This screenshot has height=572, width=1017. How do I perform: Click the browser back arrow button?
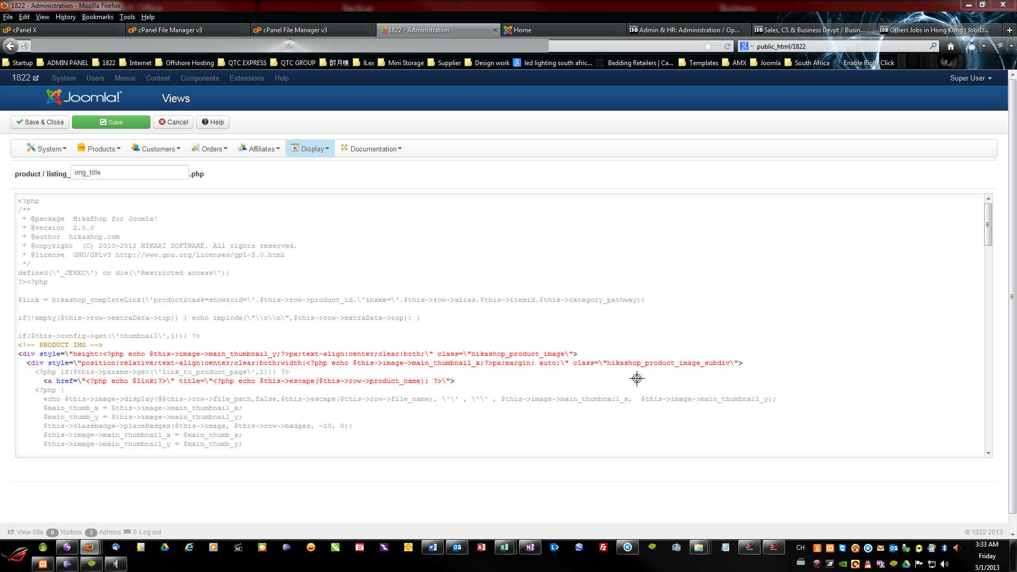click(10, 46)
